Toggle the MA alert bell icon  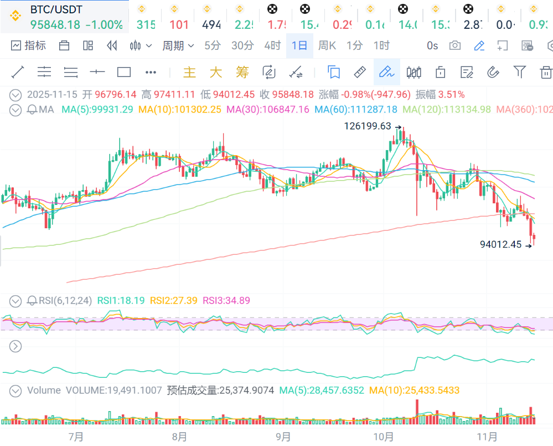(33, 110)
